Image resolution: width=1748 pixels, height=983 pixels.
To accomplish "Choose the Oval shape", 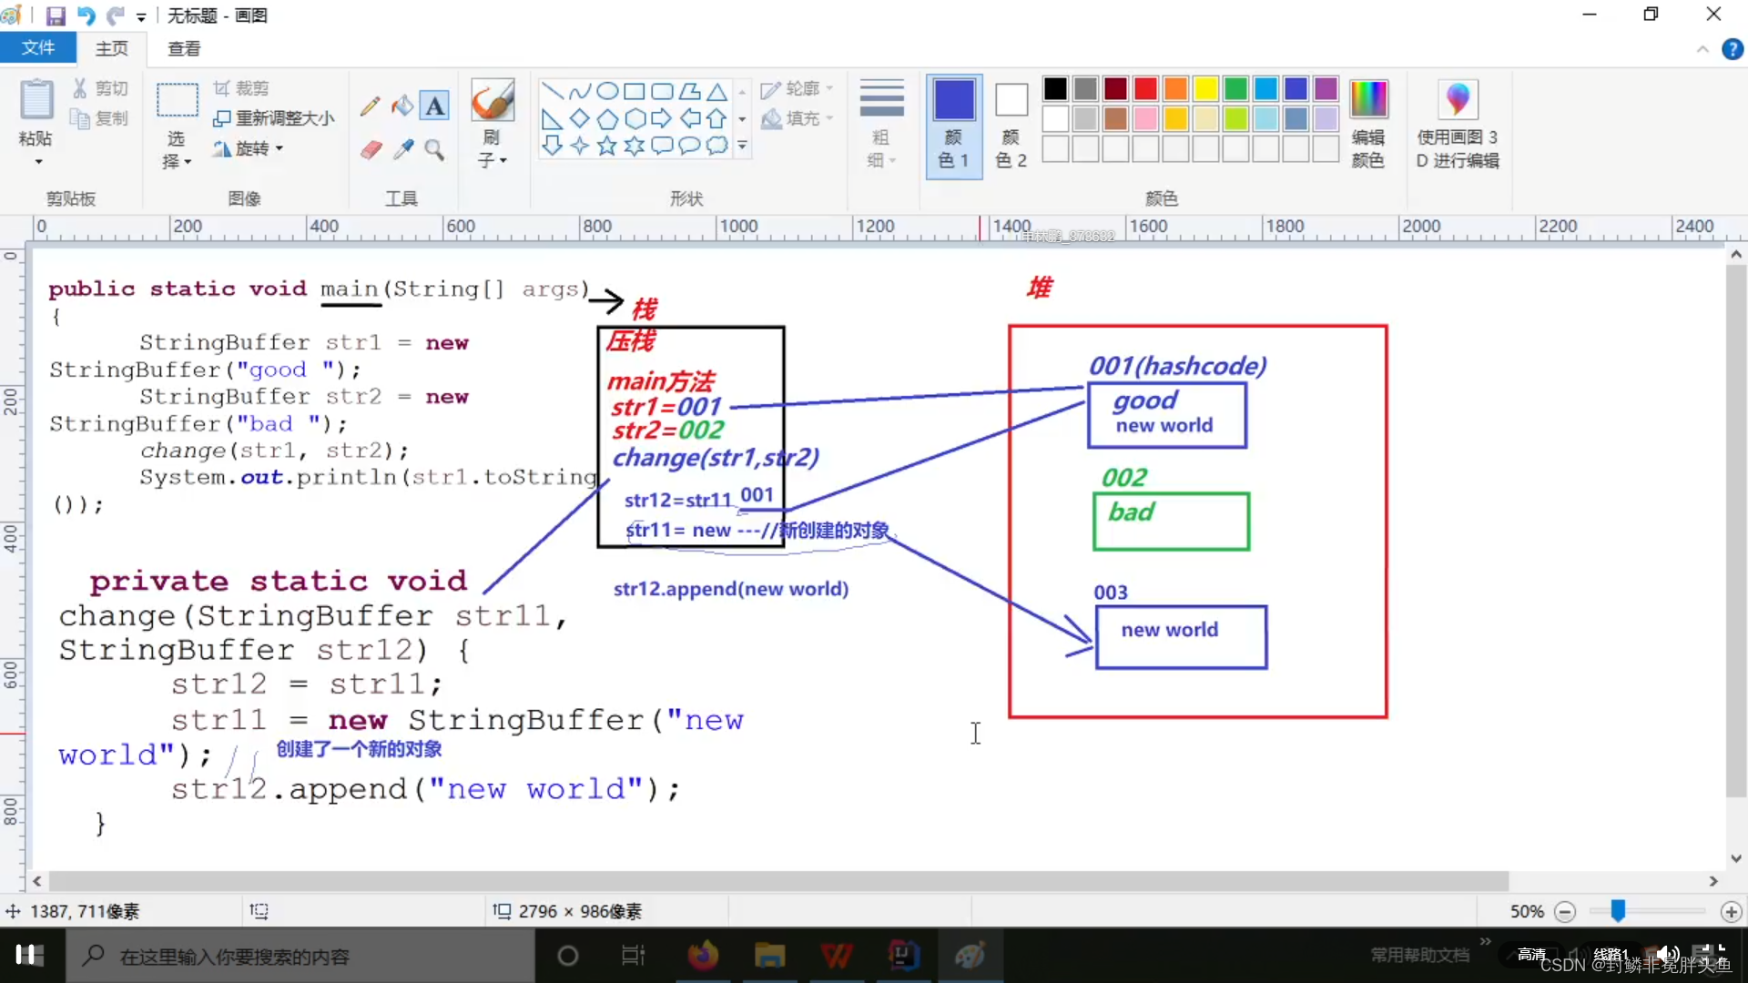I will (x=607, y=91).
